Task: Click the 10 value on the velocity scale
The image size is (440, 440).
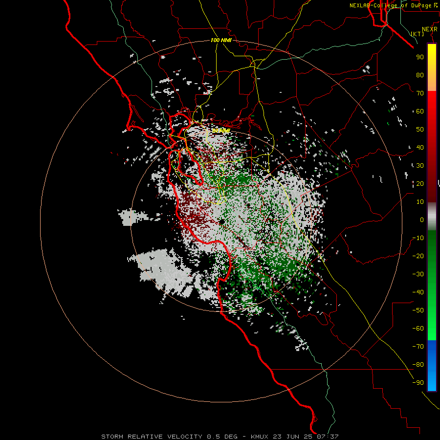Action: click(x=420, y=202)
